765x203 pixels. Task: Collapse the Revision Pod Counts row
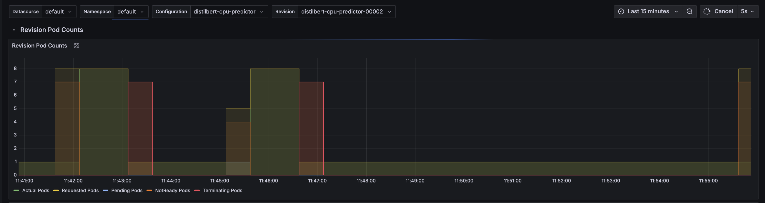pyautogui.click(x=14, y=30)
